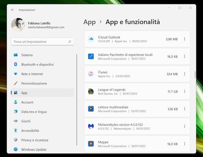Click the Personalizzazione paintbrush icon
The height and width of the screenshot is (157, 203).
point(16,83)
